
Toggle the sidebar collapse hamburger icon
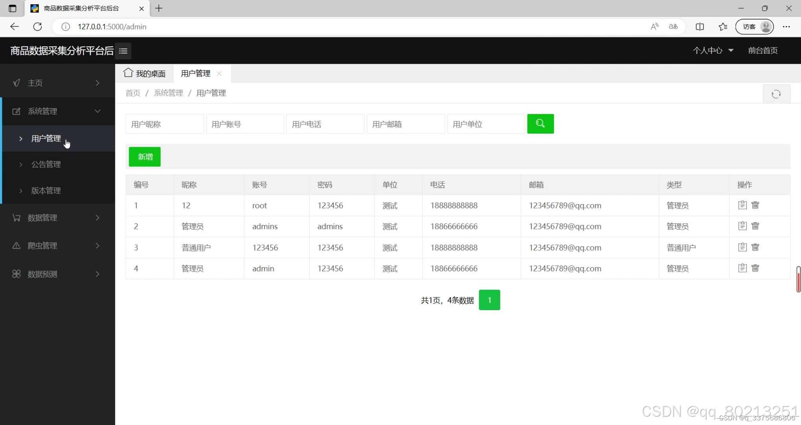[123, 51]
